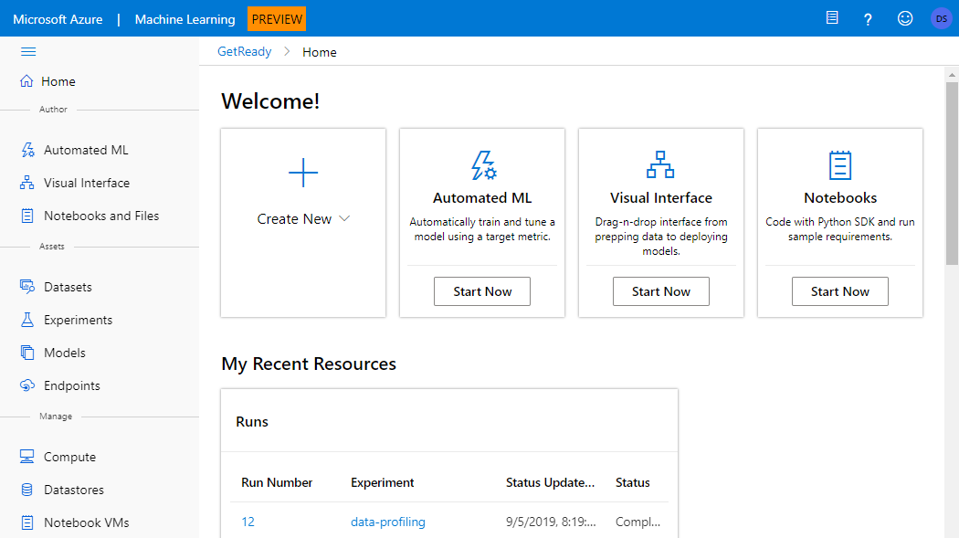Send feedback via the smiley icon
This screenshot has width=959, height=538.
click(x=904, y=18)
